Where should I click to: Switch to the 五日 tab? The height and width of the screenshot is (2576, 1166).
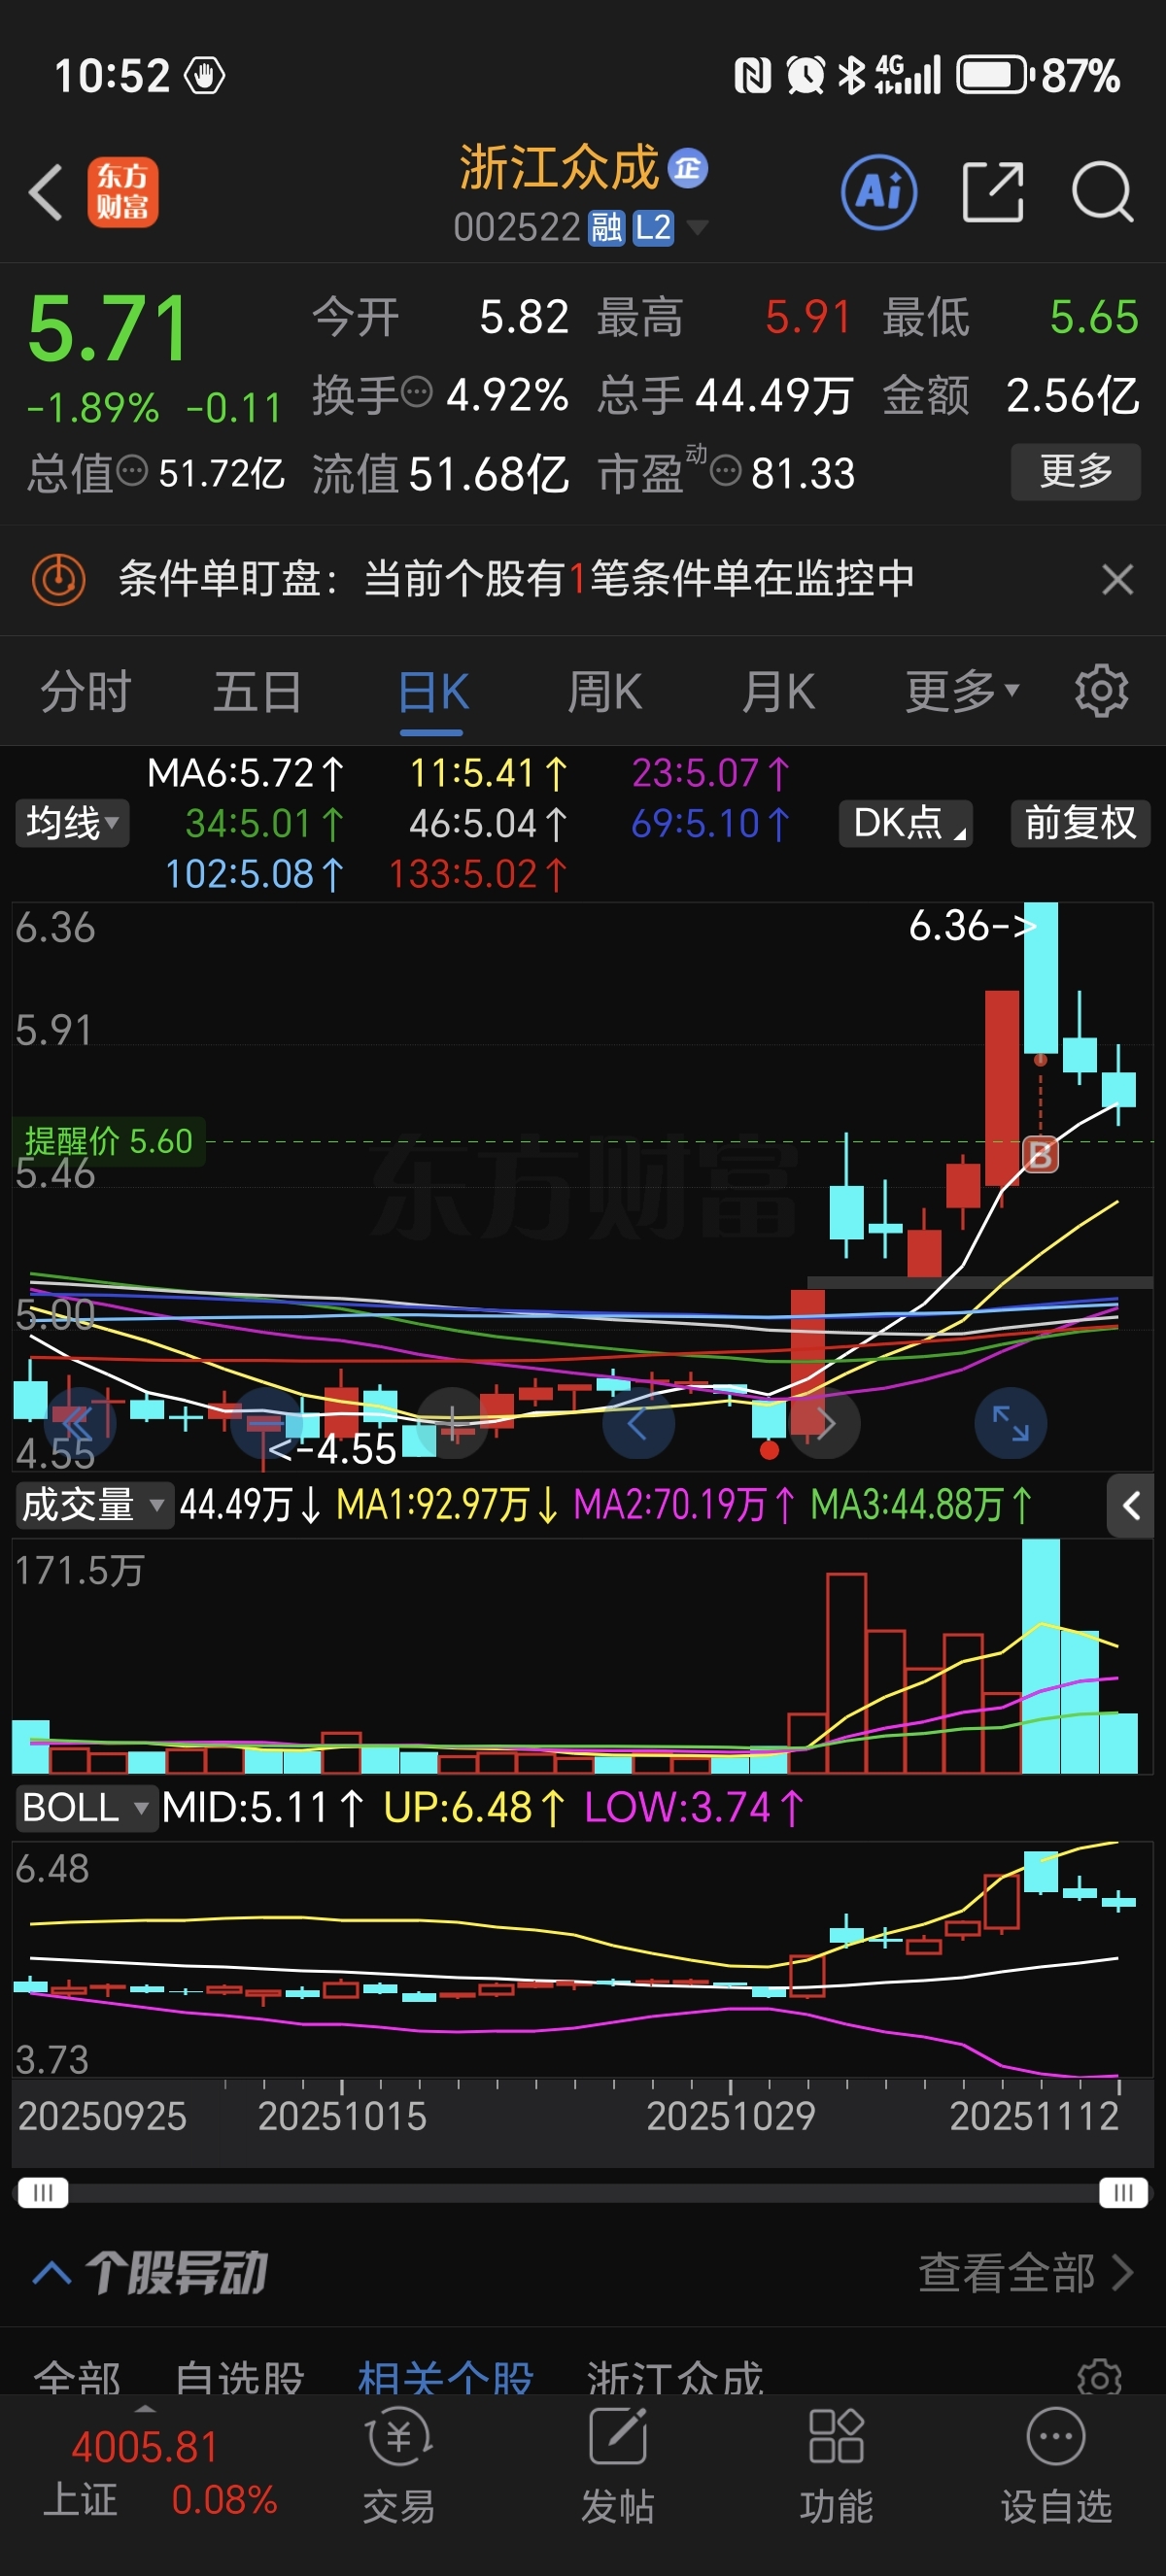(x=258, y=692)
